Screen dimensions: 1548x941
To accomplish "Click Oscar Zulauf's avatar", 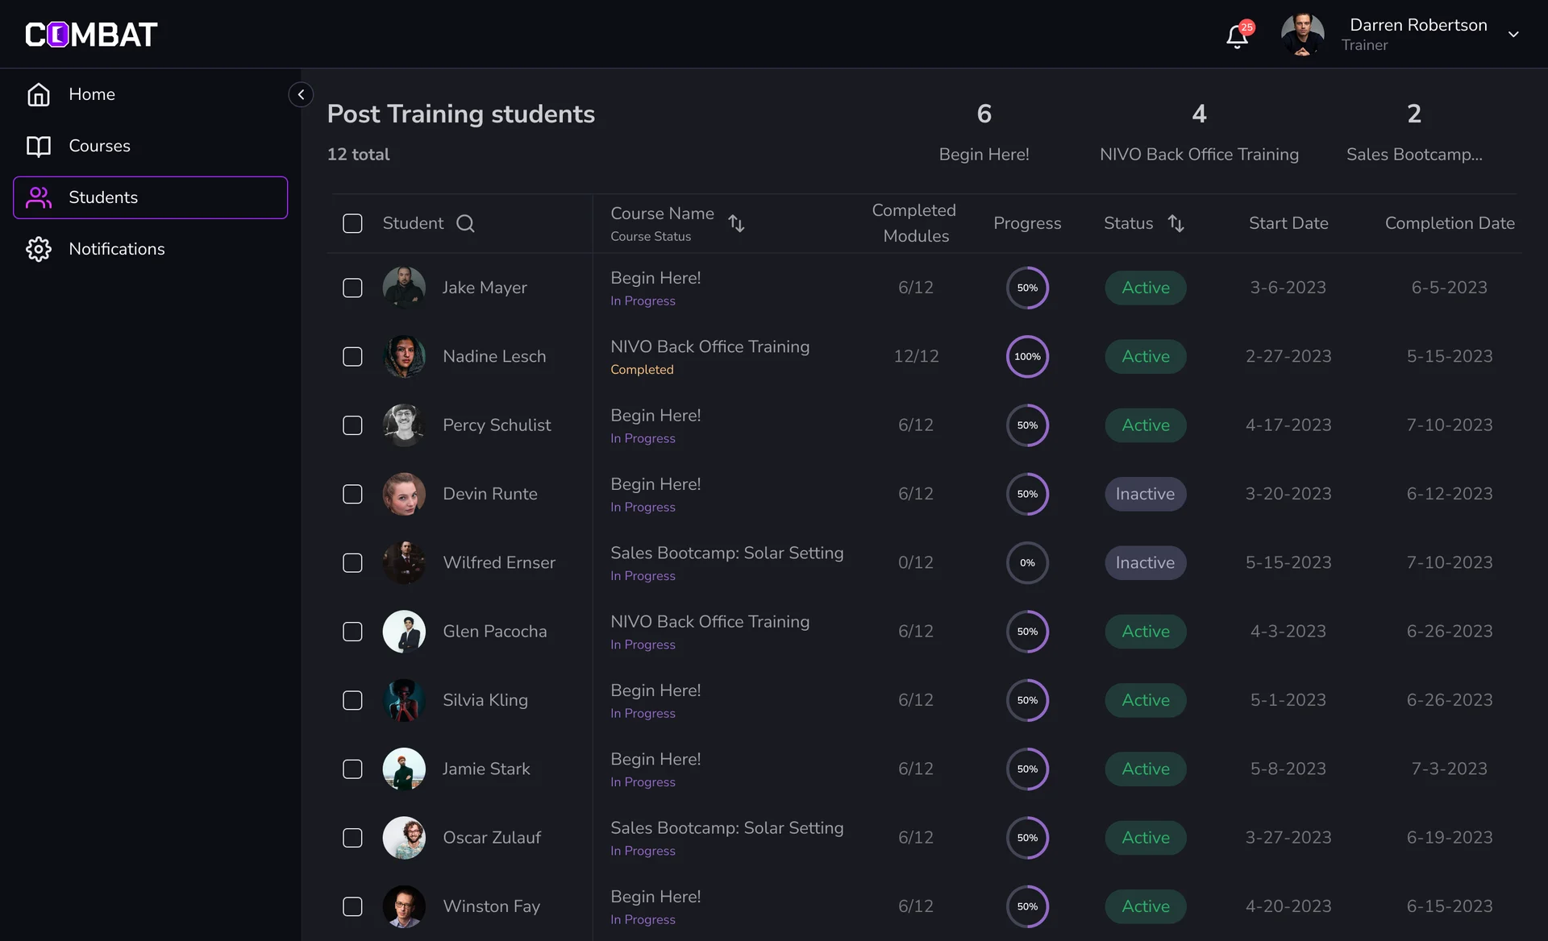I will pyautogui.click(x=404, y=838).
